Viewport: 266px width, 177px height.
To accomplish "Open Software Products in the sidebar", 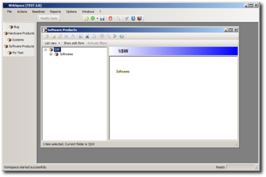I will click(19, 46).
